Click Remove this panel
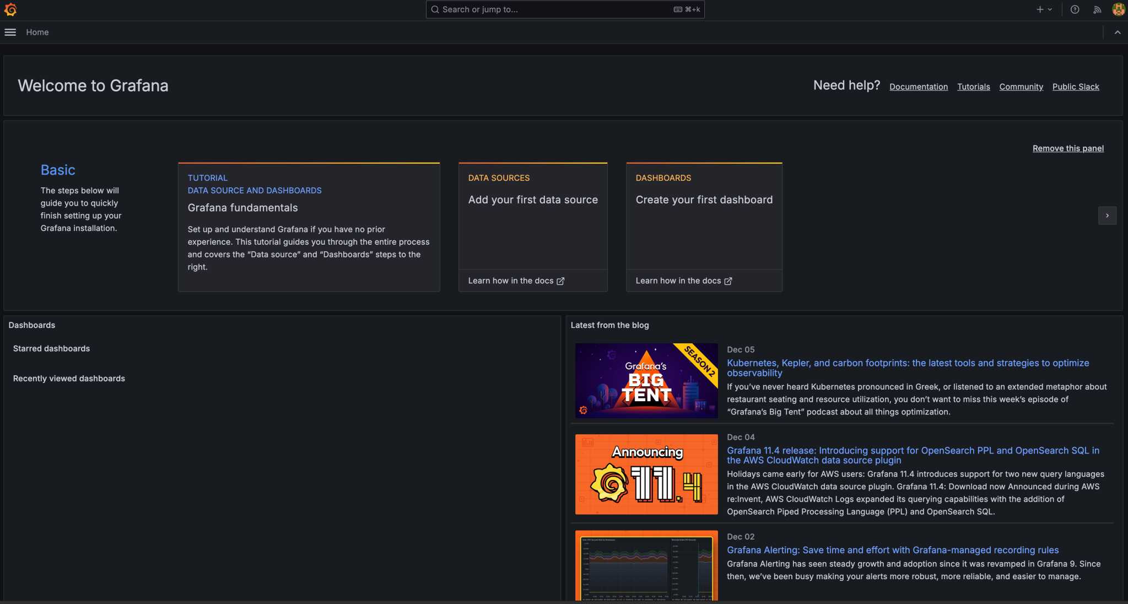 [1067, 148]
